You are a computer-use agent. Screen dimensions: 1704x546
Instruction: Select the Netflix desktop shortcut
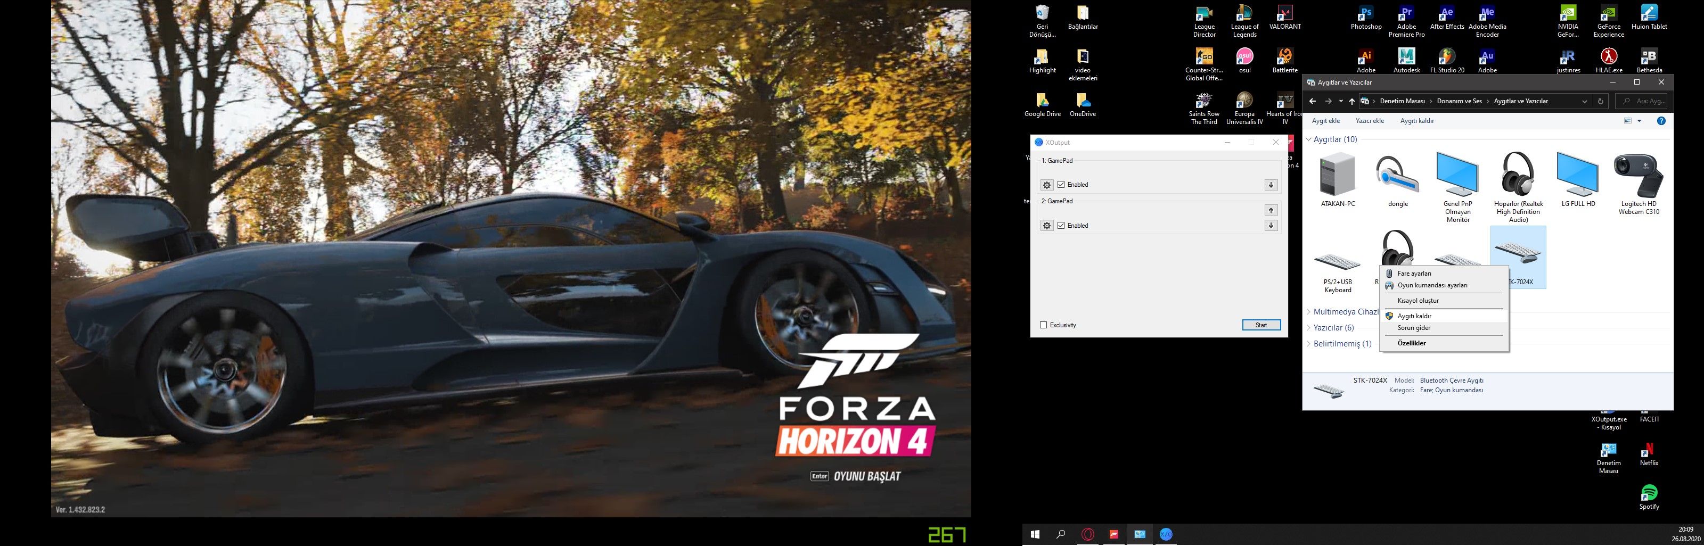[x=1649, y=454]
